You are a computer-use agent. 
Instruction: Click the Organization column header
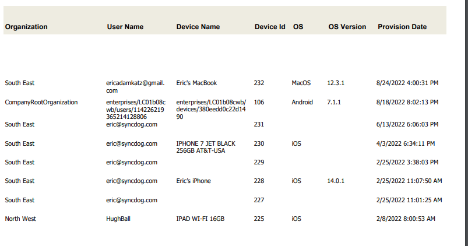click(26, 27)
